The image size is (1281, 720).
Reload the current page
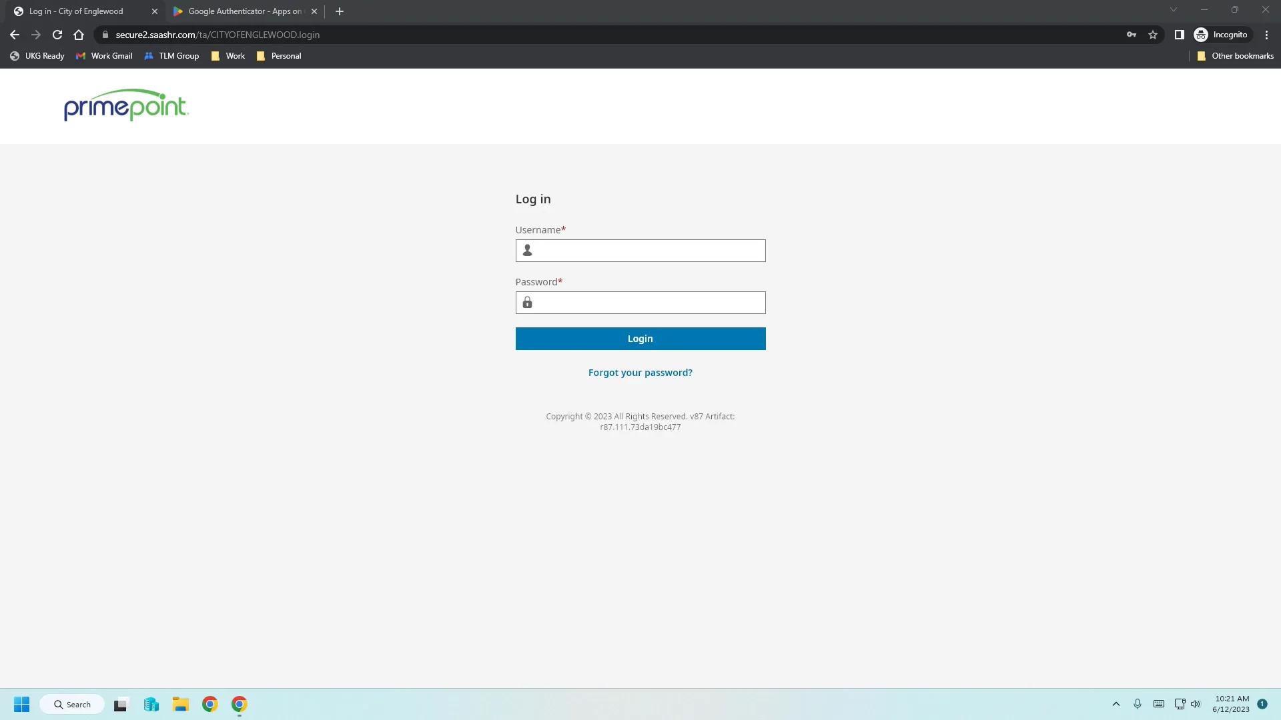(x=57, y=35)
